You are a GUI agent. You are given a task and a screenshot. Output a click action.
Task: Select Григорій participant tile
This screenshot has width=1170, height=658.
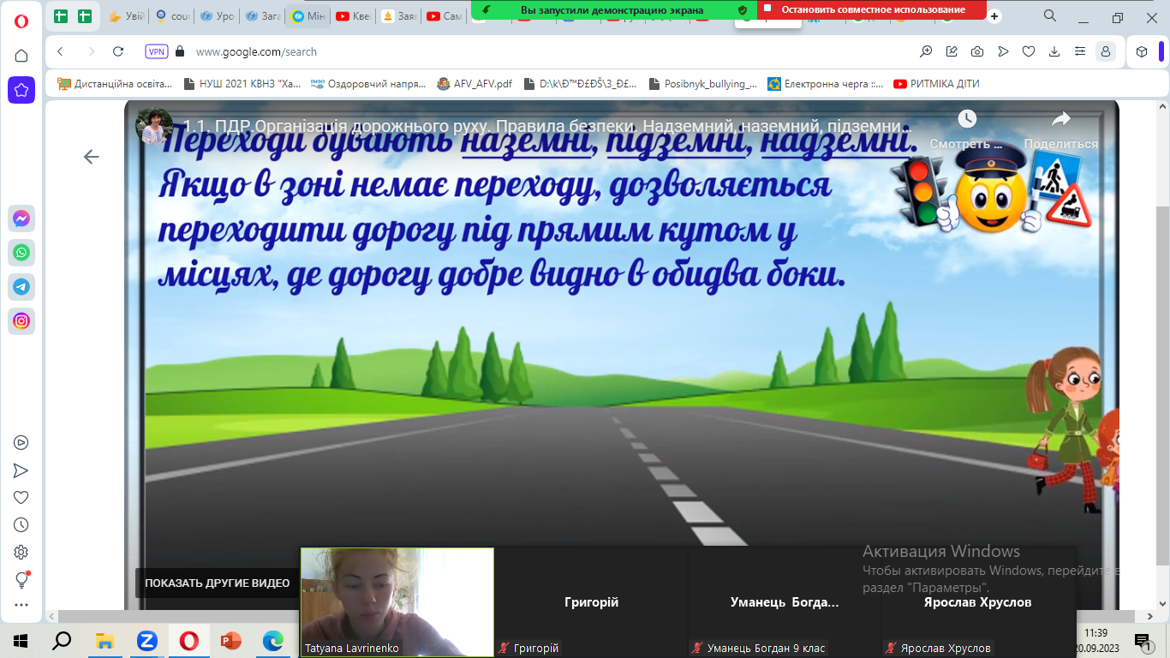[591, 602]
